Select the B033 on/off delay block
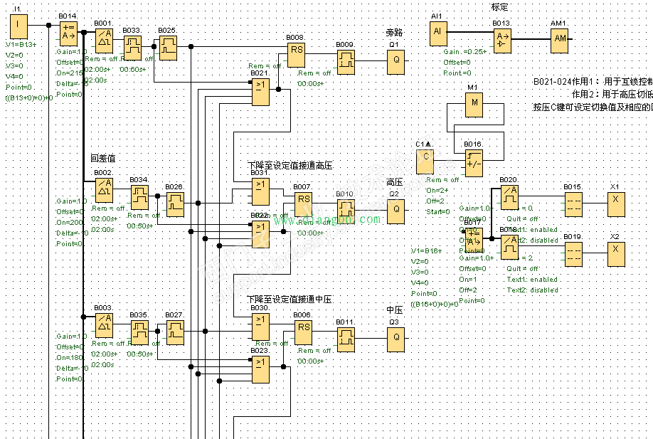The image size is (653, 439). pos(133,48)
